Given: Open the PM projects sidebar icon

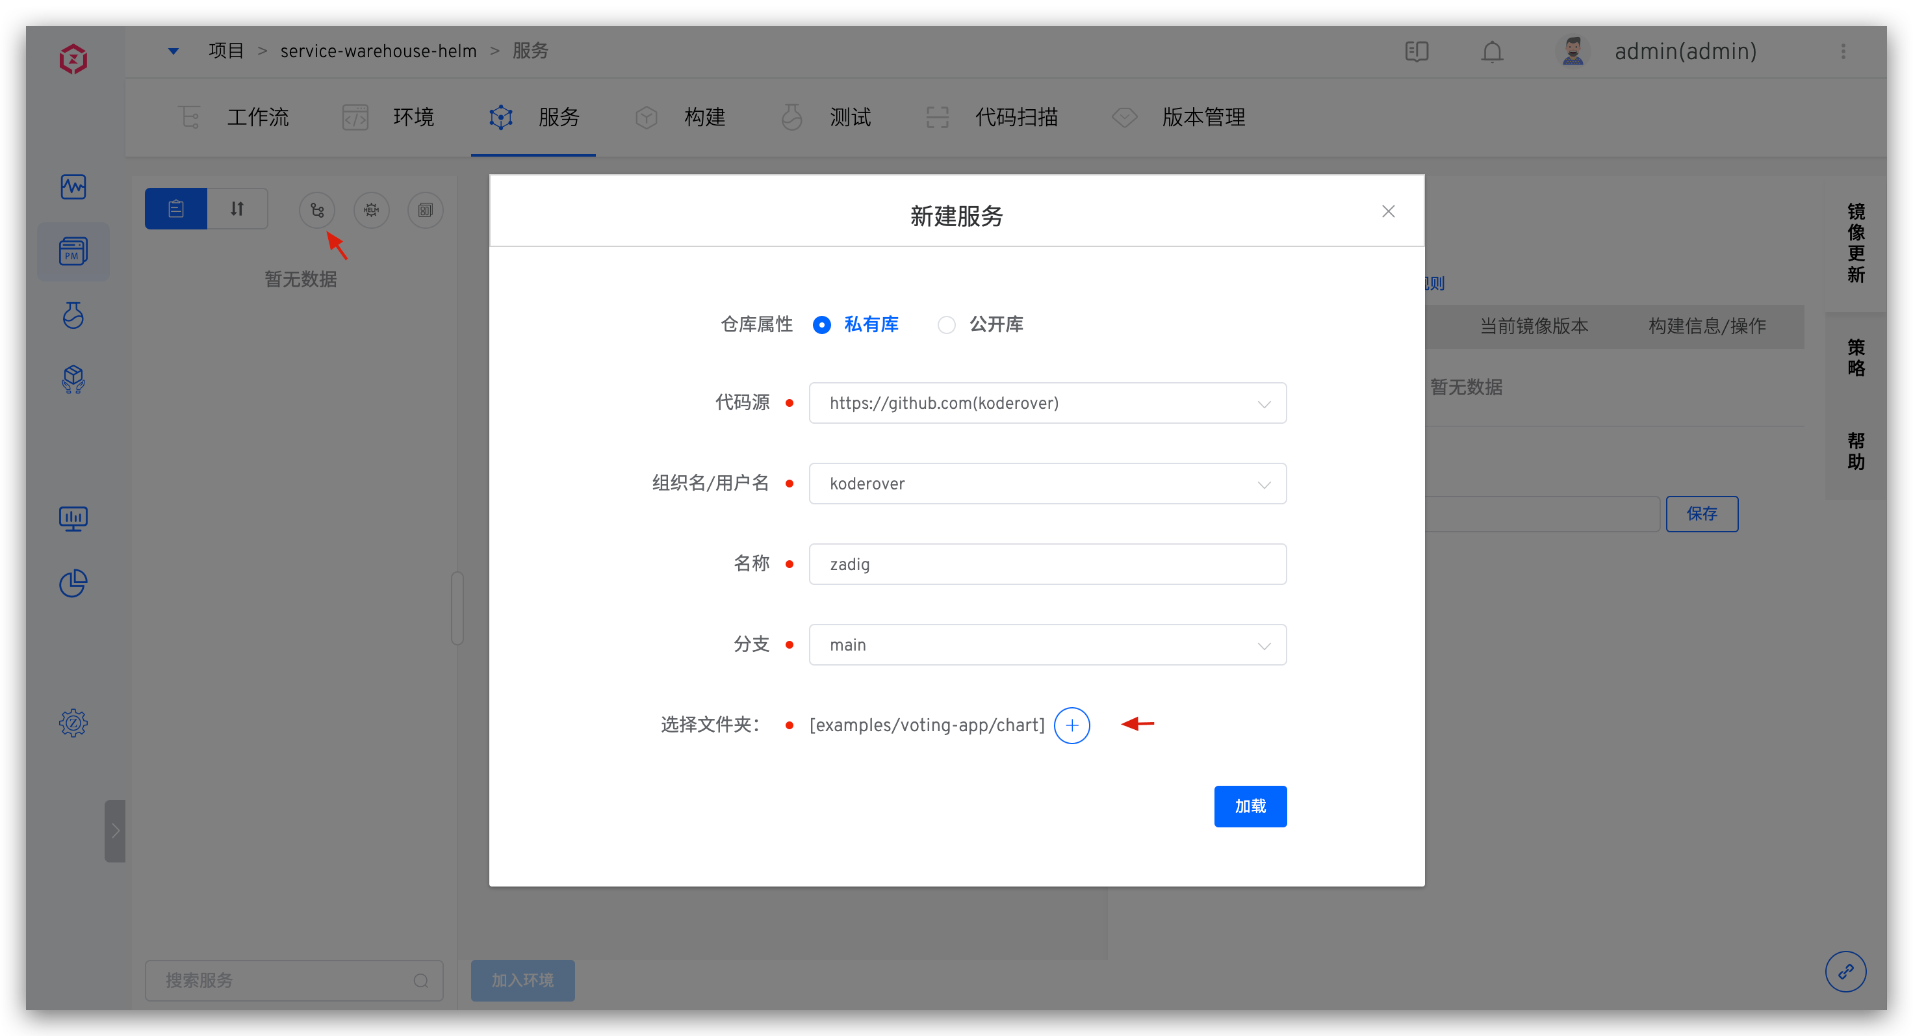Looking at the screenshot, I should tap(73, 251).
